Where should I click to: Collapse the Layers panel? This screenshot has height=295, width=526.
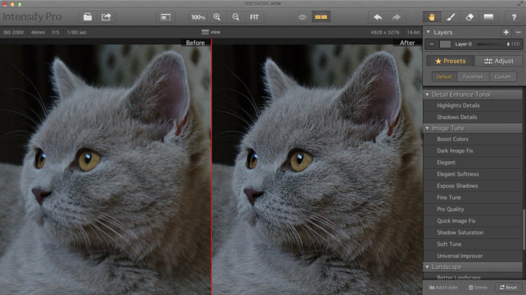(x=429, y=32)
